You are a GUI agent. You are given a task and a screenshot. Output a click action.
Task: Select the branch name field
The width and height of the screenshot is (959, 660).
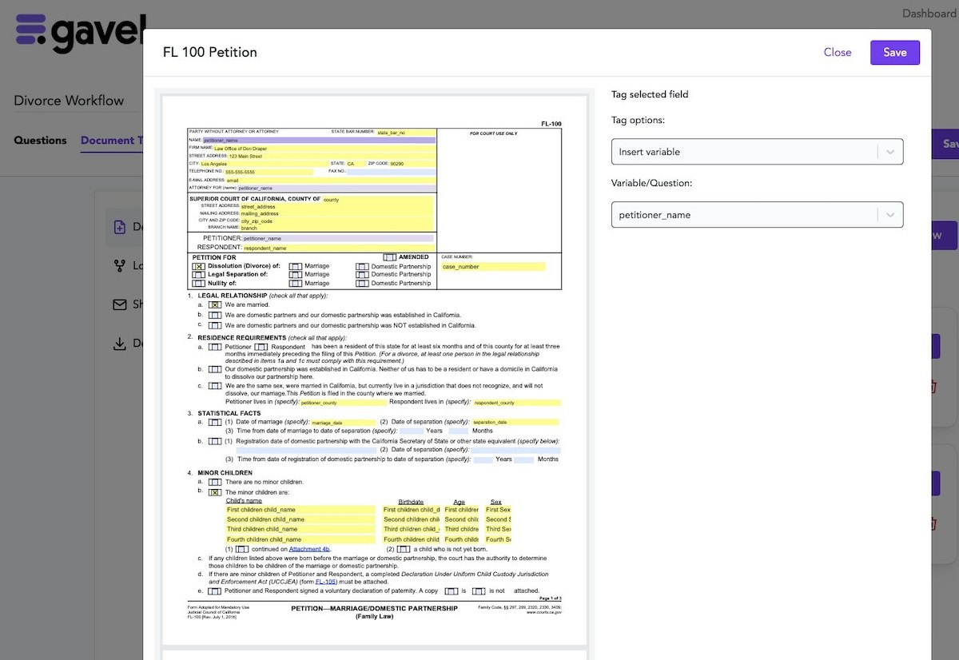point(336,229)
